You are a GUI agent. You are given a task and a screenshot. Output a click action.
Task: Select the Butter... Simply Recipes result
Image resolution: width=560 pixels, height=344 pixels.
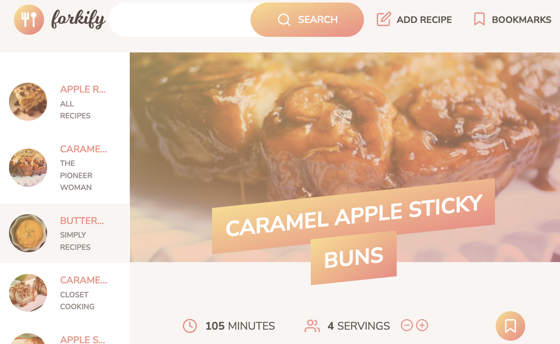(x=65, y=233)
